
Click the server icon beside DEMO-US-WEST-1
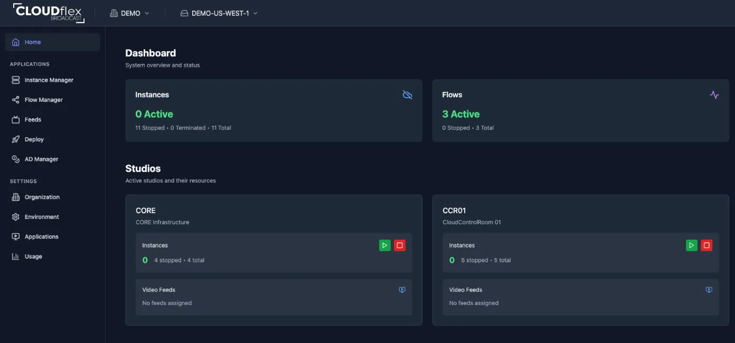pos(184,13)
